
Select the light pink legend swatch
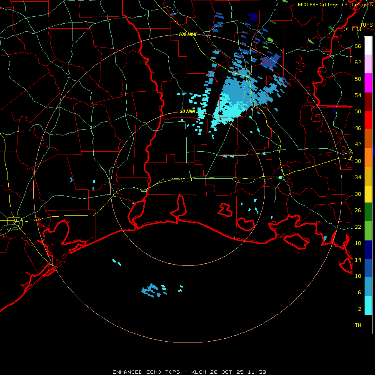tap(368, 64)
